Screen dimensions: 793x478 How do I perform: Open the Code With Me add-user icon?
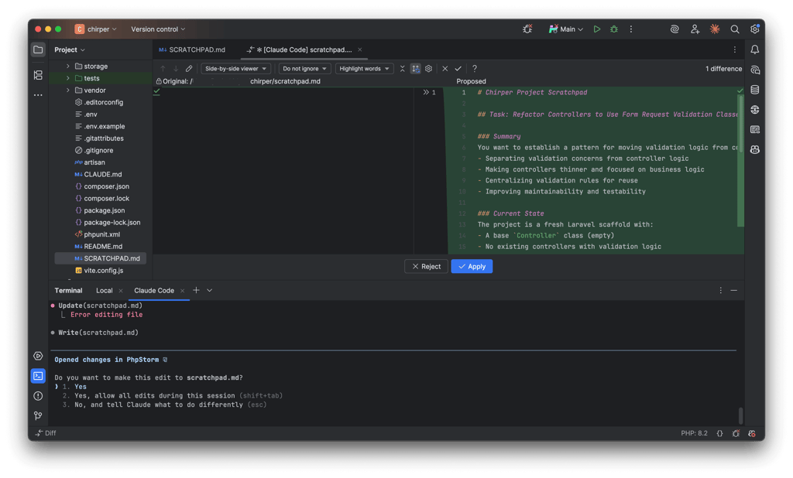(695, 29)
